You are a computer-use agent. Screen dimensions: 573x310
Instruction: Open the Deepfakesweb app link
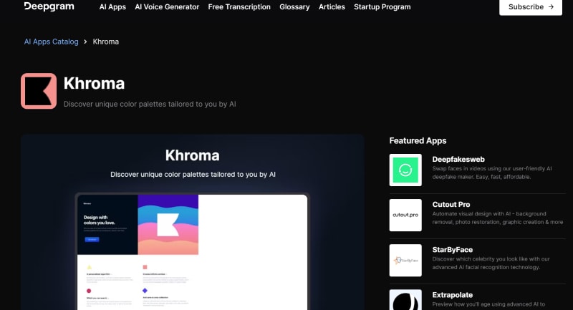[x=458, y=159]
